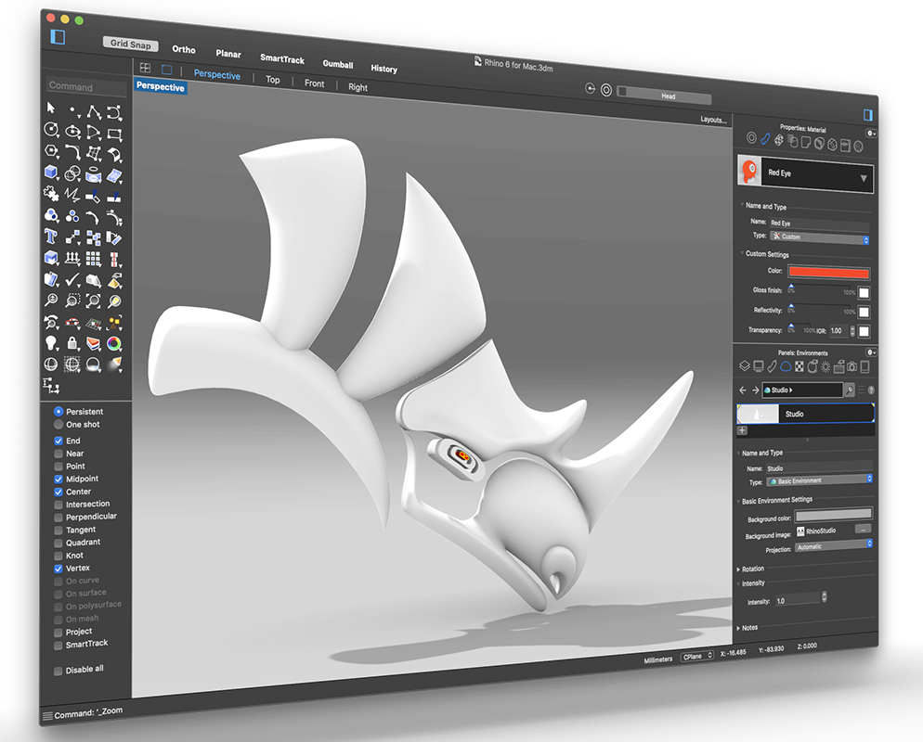This screenshot has width=923, height=742.
Task: Toggle the Gumball button
Action: tap(337, 64)
